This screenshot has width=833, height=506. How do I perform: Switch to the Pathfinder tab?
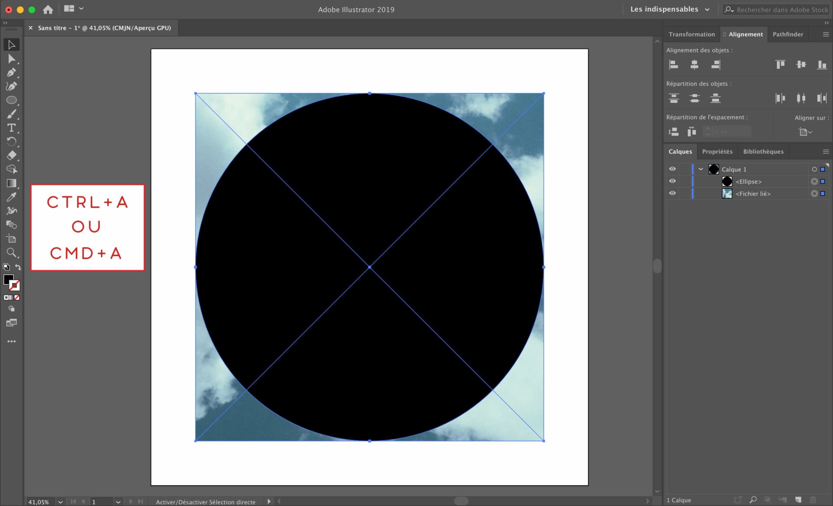tap(787, 34)
